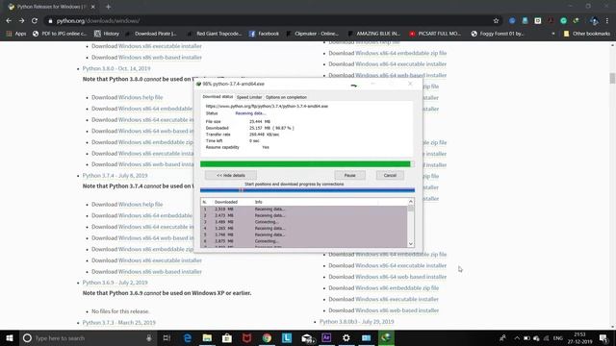The image size is (616, 346).
Task: Open the Apps bookmarks shortcut
Action: (16, 34)
